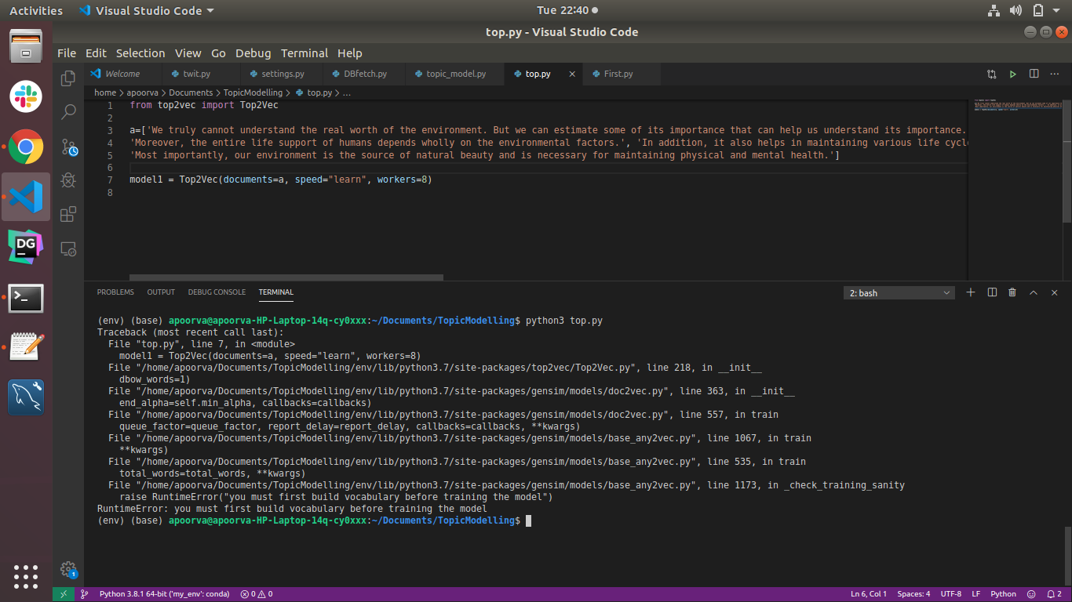Image resolution: width=1072 pixels, height=602 pixels.
Task: Click Ln 6, Col 1 go-to-line indicator
Action: point(868,594)
